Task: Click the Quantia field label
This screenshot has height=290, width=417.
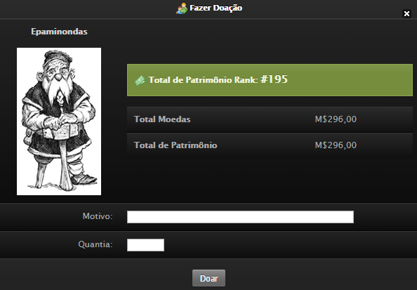Action: [95, 244]
